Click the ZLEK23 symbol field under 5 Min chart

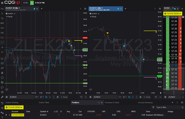(105, 97)
